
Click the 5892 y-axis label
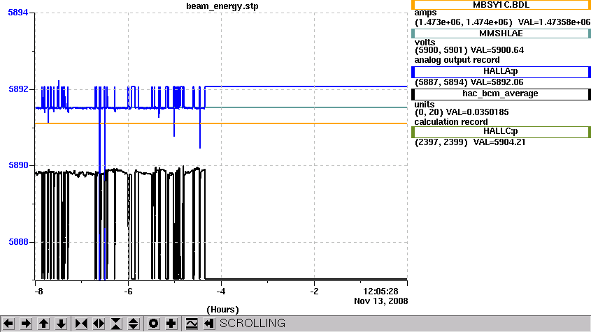click(x=18, y=89)
